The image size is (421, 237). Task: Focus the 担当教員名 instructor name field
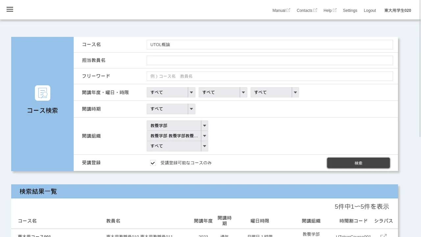[x=270, y=60]
